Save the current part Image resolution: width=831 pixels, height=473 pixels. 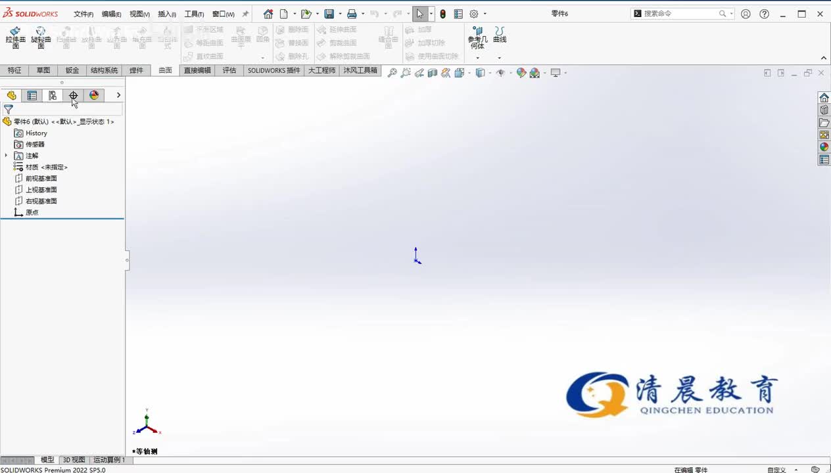(329, 14)
